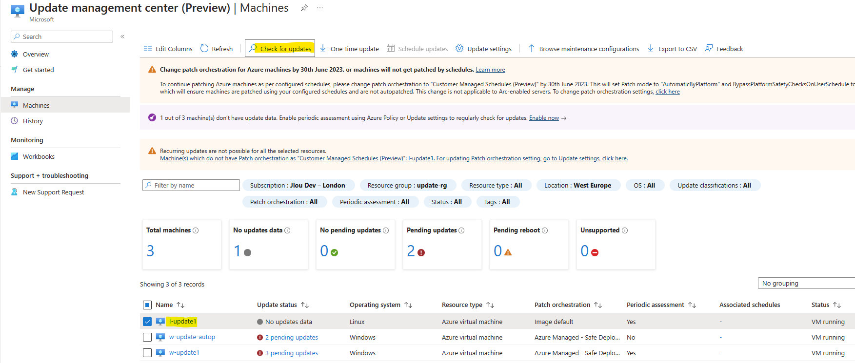Click the Export to CSV icon
Screen dimensions: 855x363
point(651,48)
